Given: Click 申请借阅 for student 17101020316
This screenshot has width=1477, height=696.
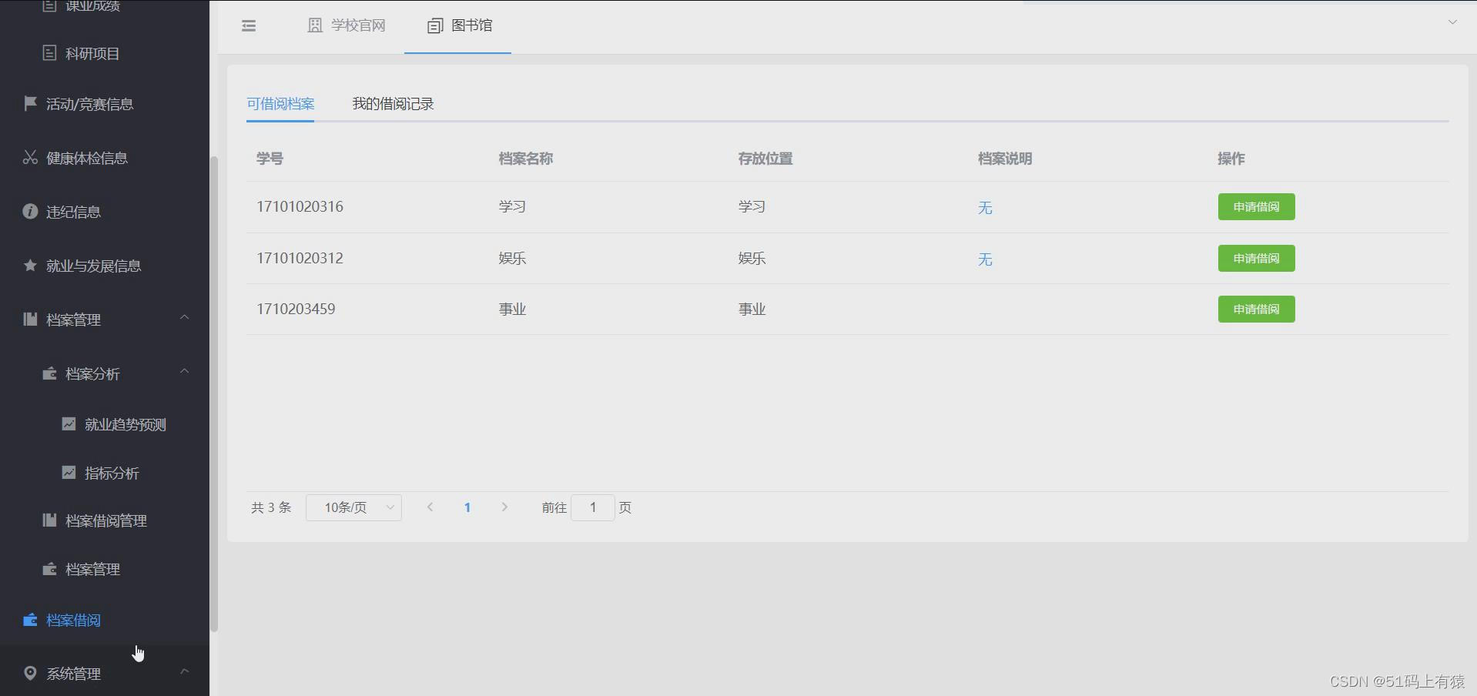Looking at the screenshot, I should point(1255,206).
